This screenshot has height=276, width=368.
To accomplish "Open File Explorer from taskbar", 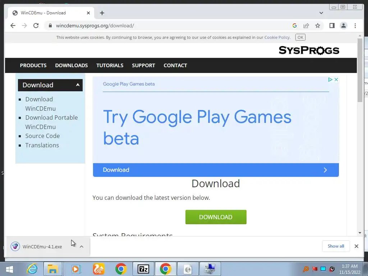I will coord(52,269).
